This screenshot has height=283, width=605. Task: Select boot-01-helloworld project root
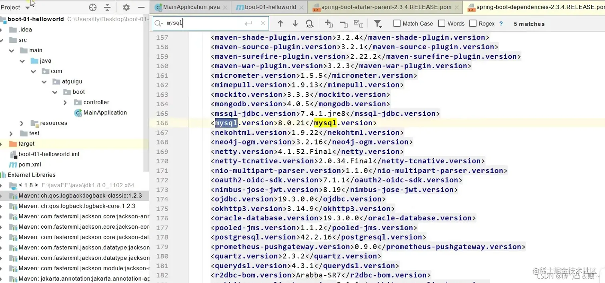(x=36, y=19)
